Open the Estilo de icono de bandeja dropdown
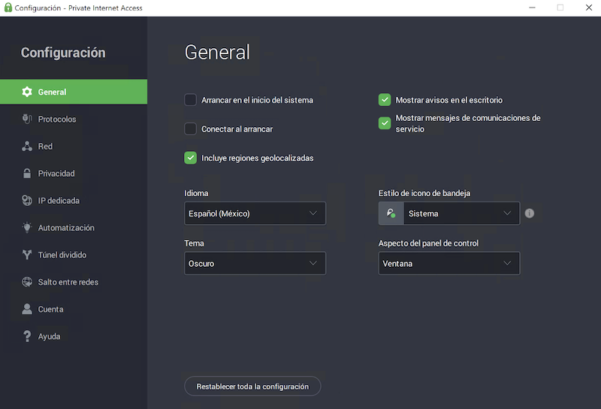The image size is (601, 409). point(449,214)
